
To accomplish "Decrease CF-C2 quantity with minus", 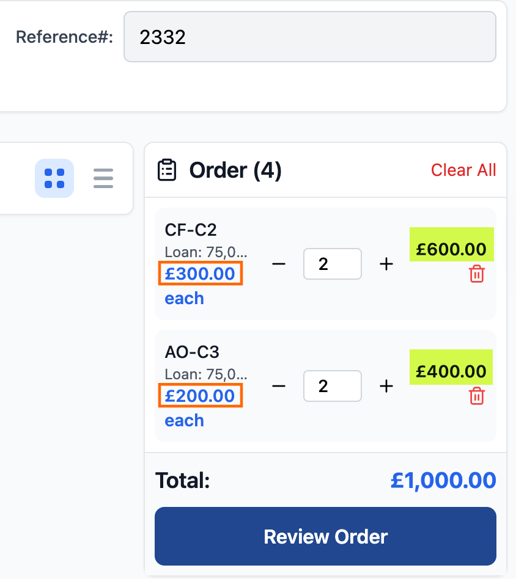I will tap(279, 264).
